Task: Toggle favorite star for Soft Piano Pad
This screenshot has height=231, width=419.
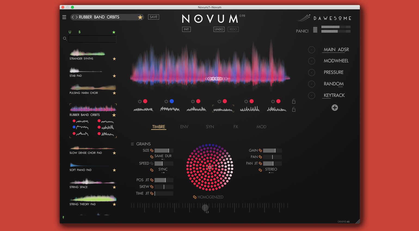Action: 114,170
